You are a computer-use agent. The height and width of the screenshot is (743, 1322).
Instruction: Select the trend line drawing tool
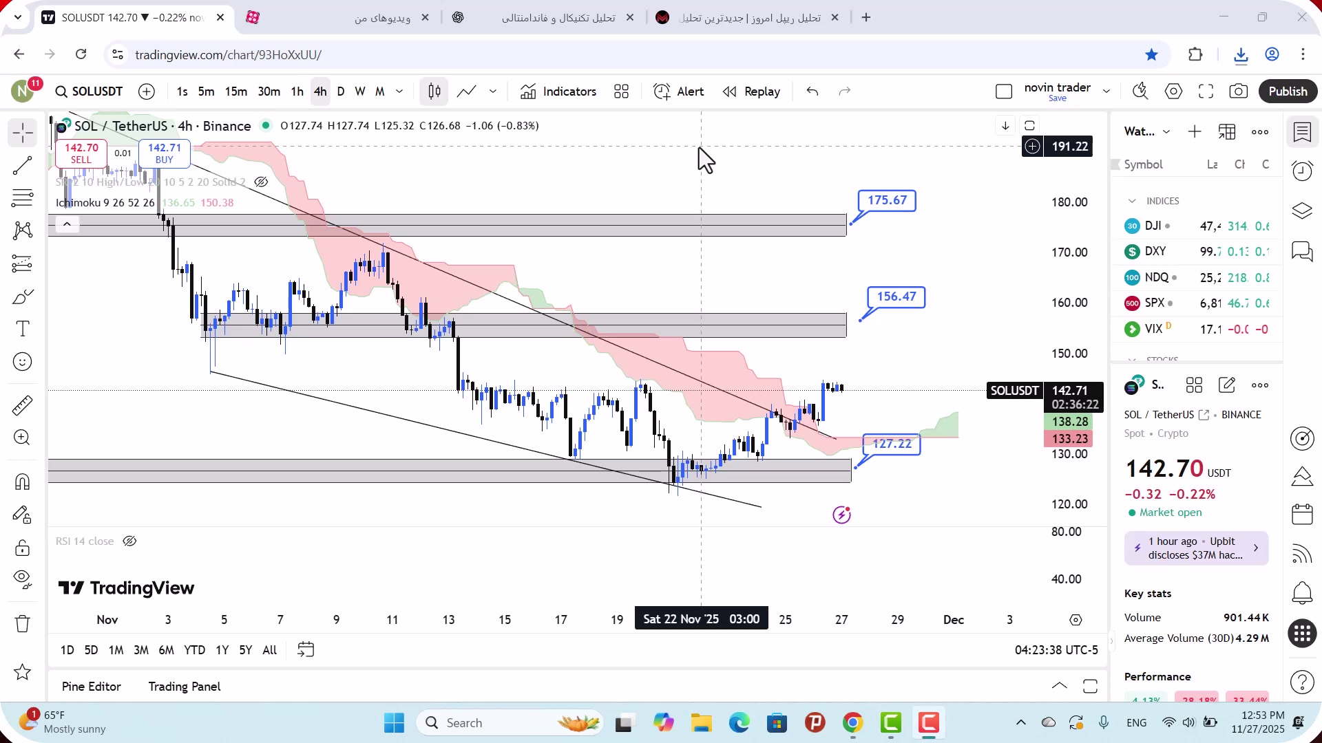[x=23, y=165]
